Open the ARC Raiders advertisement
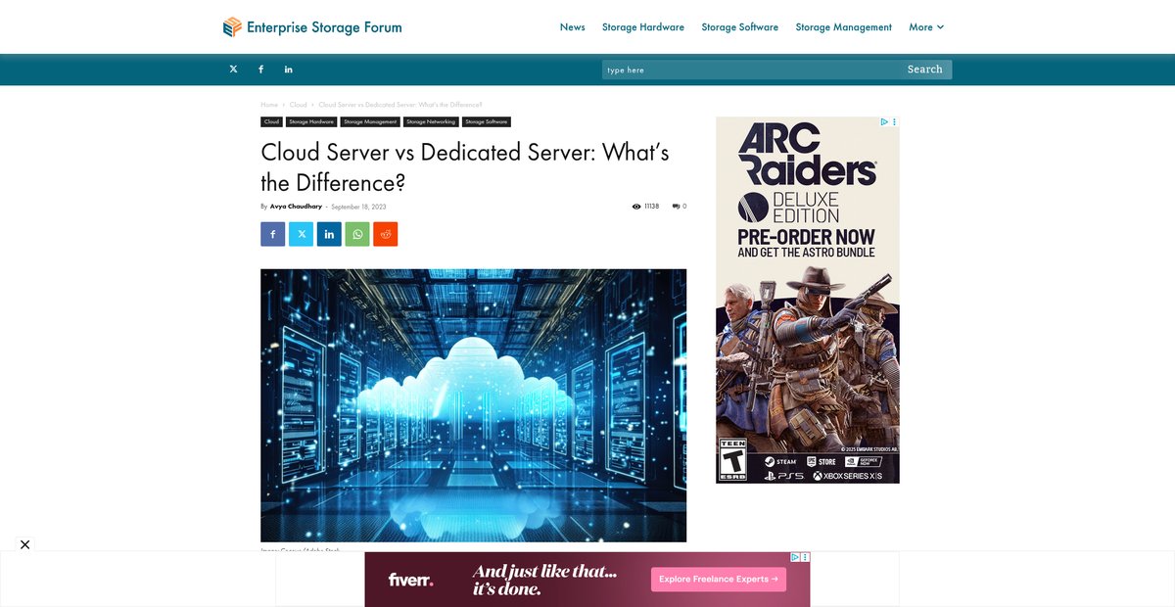Image resolution: width=1175 pixels, height=607 pixels. pos(808,300)
